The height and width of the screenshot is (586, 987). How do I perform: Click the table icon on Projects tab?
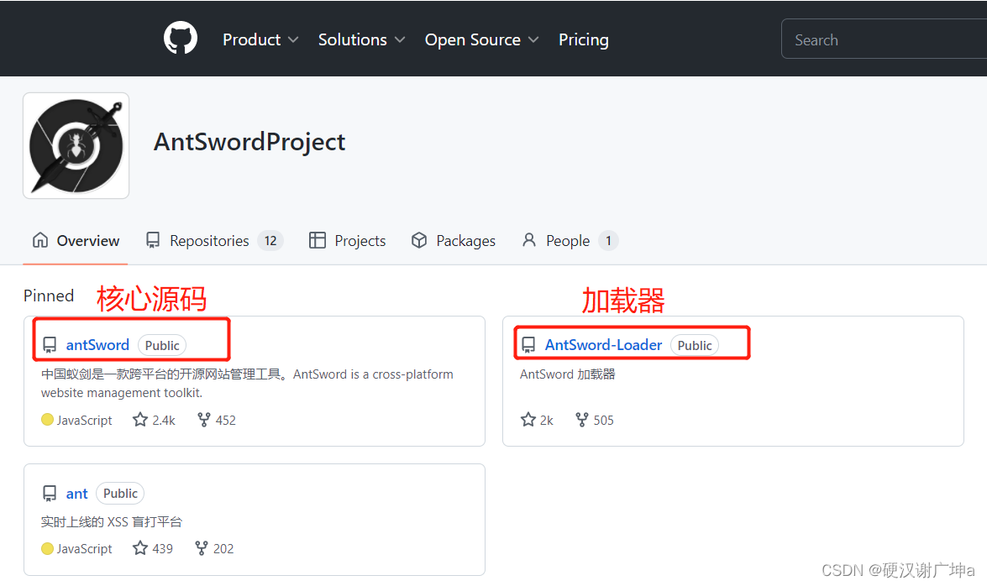pos(318,240)
